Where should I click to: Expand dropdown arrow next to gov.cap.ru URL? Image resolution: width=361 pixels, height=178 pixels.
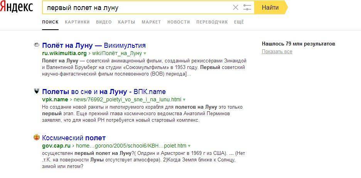coord(189,146)
